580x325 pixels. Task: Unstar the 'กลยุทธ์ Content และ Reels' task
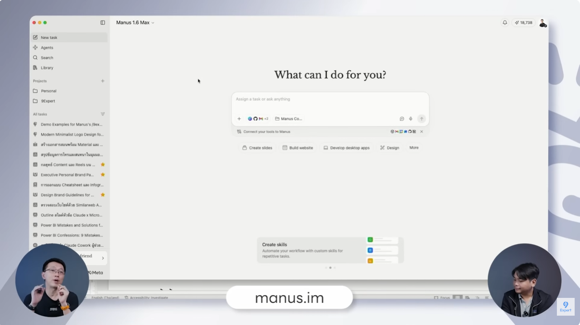(x=103, y=165)
